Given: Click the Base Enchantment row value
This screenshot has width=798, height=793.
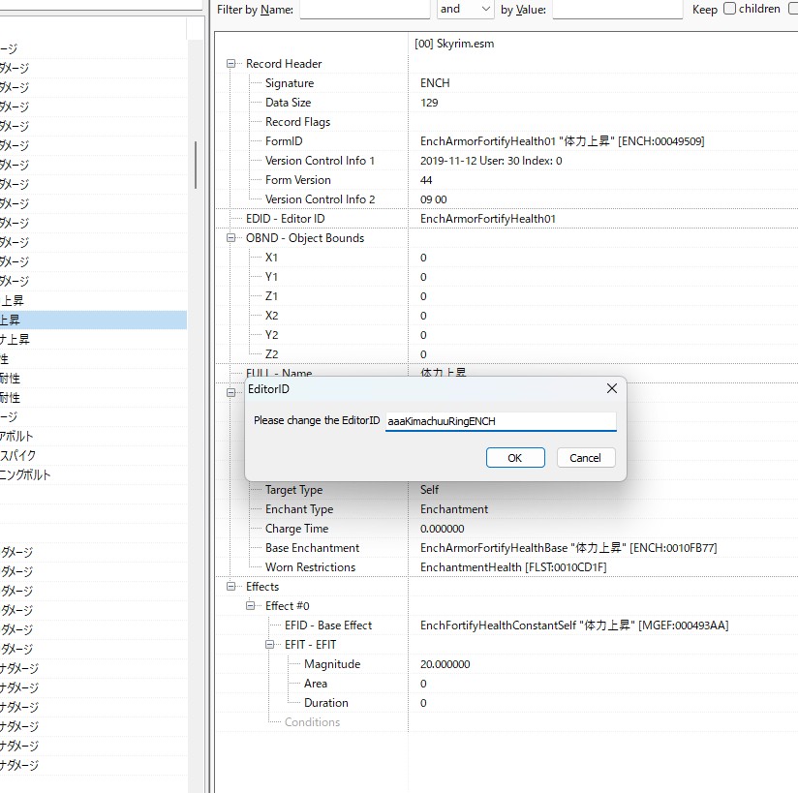Looking at the screenshot, I should pyautogui.click(x=568, y=548).
